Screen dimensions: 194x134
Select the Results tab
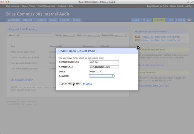(x=77, y=20)
